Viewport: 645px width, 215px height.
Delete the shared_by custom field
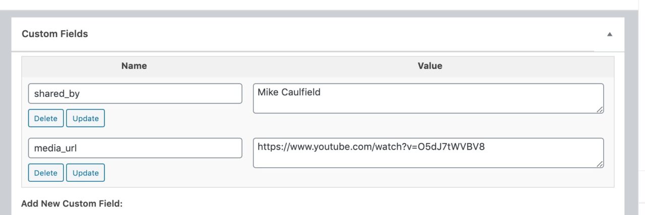[x=46, y=119]
